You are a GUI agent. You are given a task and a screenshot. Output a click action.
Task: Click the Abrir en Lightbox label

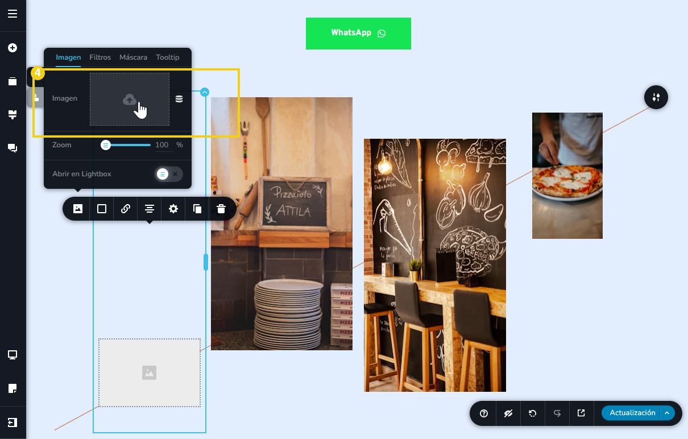82,174
